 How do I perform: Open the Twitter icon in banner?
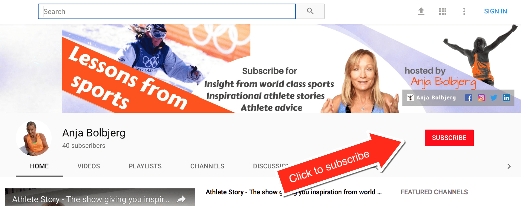[x=494, y=98]
